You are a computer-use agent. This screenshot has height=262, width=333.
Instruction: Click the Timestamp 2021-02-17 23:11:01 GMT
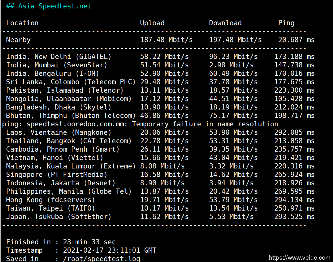tap(110, 250)
